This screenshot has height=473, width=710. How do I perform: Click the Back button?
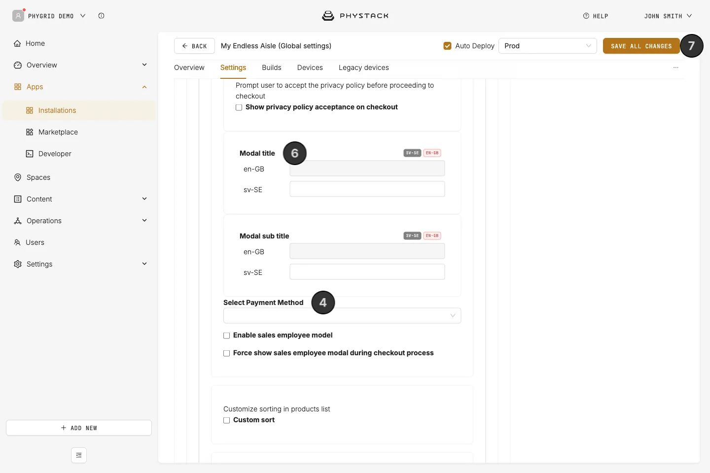[x=194, y=46]
